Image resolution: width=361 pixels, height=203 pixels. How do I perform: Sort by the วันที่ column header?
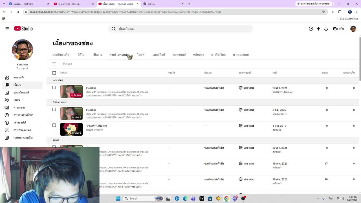(x=274, y=73)
